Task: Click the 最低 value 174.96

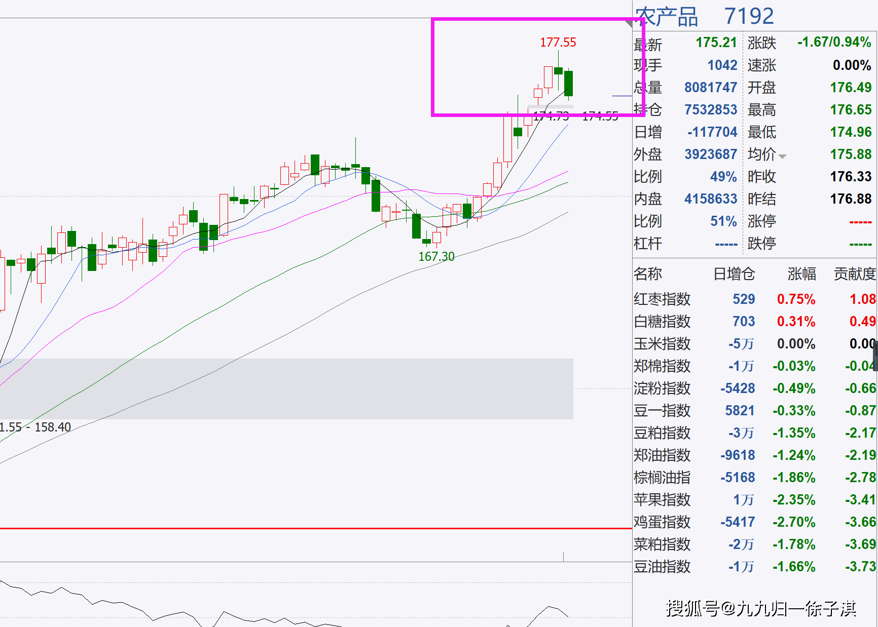Action: tap(851, 132)
